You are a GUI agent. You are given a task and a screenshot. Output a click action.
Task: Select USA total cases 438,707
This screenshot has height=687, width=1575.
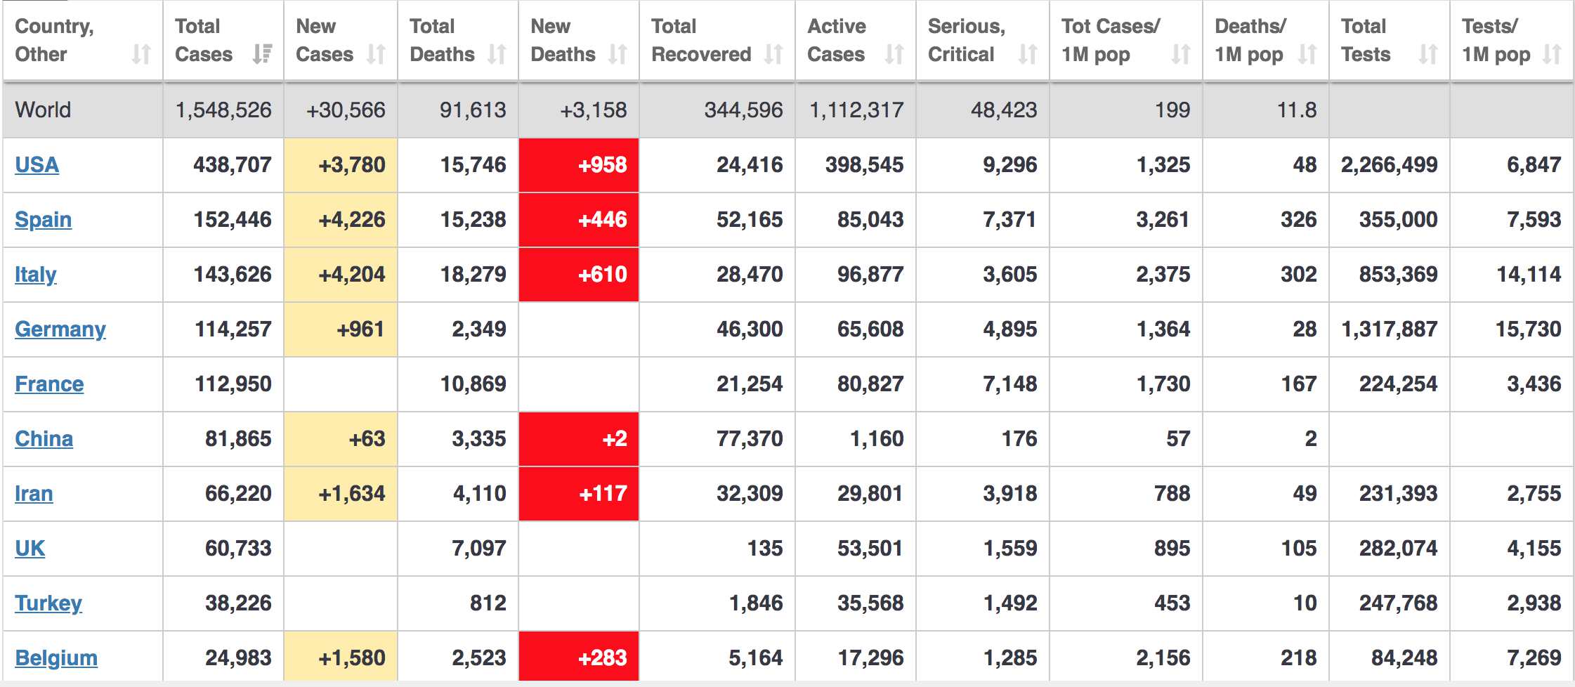(233, 165)
